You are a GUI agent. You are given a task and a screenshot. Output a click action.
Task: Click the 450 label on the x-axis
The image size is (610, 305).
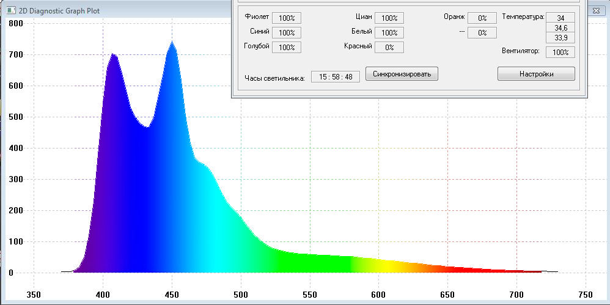point(172,294)
